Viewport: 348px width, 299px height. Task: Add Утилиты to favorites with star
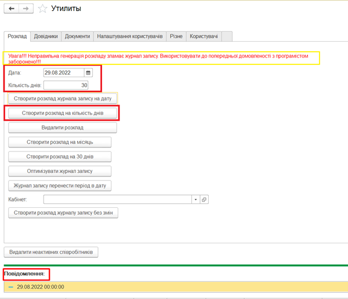[x=42, y=9]
